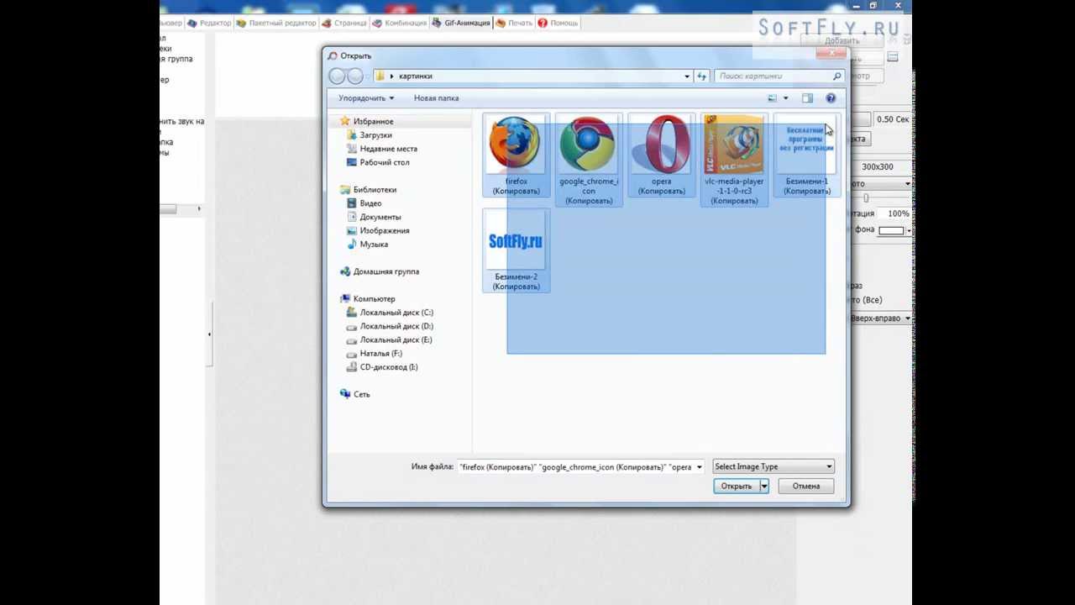Open the Select Image Type dropdown
The image size is (1075, 605).
click(x=773, y=467)
